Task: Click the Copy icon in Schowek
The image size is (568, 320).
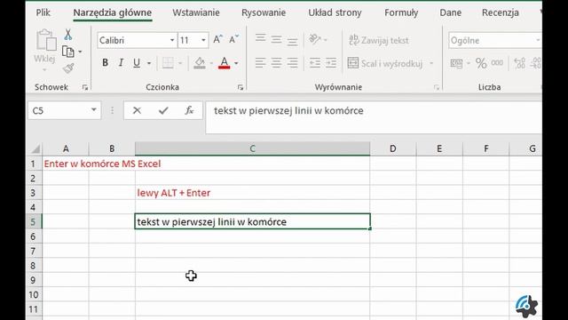Action: tap(68, 52)
